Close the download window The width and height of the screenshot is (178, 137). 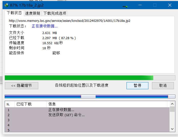pyautogui.click(x=170, y=5)
